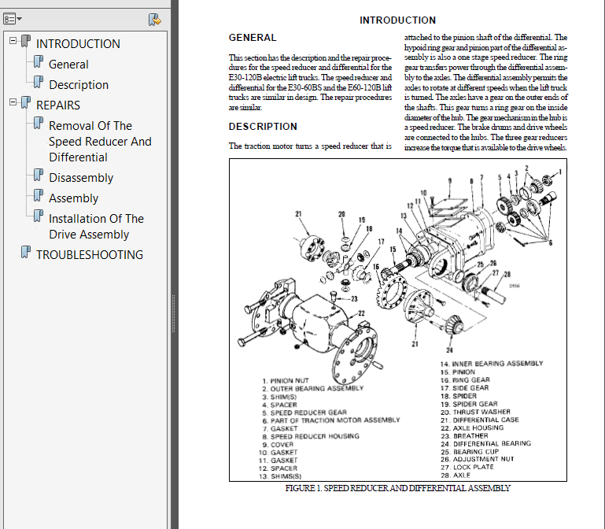Click the GENERAL section heading
The image size is (605, 529).
tap(253, 38)
